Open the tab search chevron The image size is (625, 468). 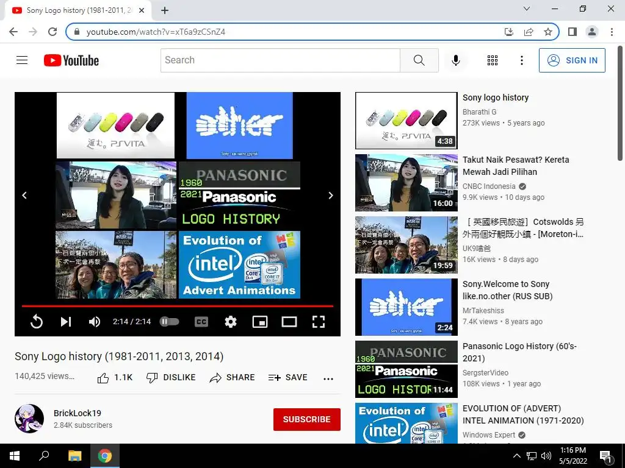pos(527,9)
